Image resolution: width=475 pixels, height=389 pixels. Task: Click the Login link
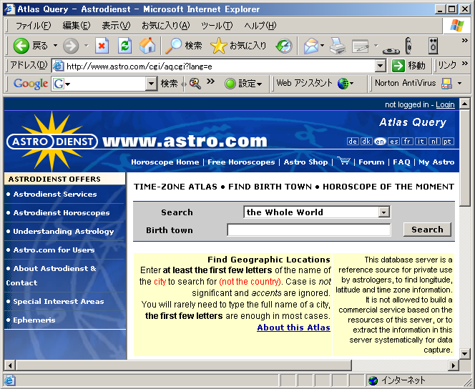point(445,104)
